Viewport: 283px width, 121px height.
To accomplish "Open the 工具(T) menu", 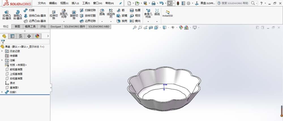I will point(86,3).
